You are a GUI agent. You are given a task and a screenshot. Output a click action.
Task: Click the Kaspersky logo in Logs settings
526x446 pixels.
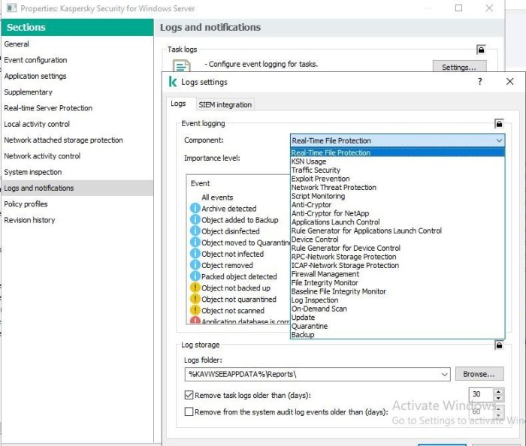(x=173, y=81)
